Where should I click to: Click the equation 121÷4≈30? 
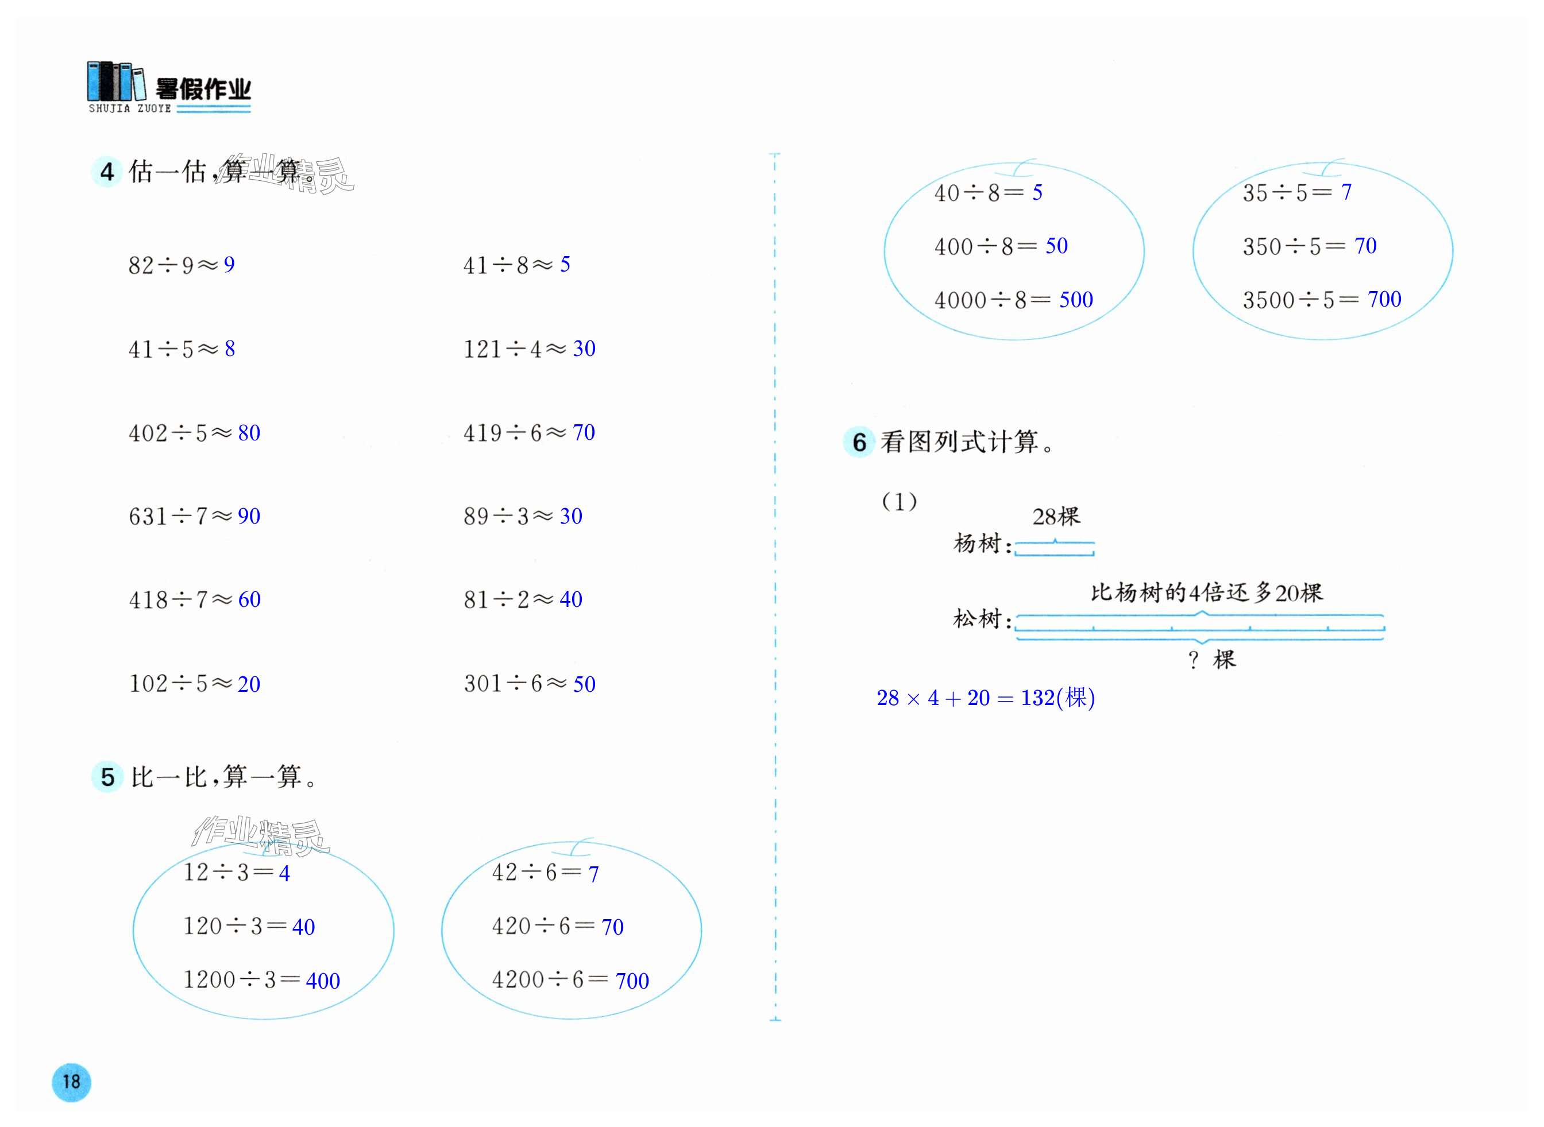click(x=529, y=348)
